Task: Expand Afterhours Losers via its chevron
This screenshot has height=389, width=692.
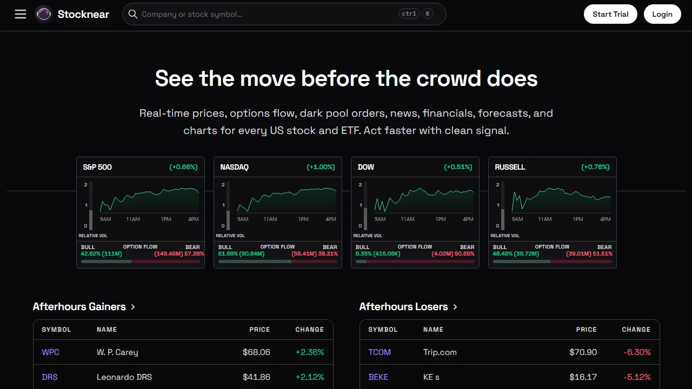Action: [455, 307]
